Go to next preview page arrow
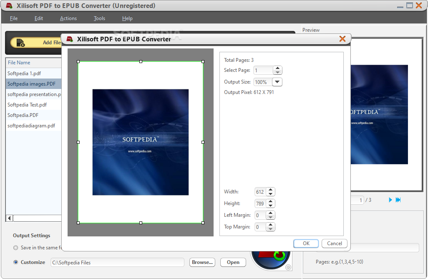The width and height of the screenshot is (428, 279). click(x=390, y=200)
